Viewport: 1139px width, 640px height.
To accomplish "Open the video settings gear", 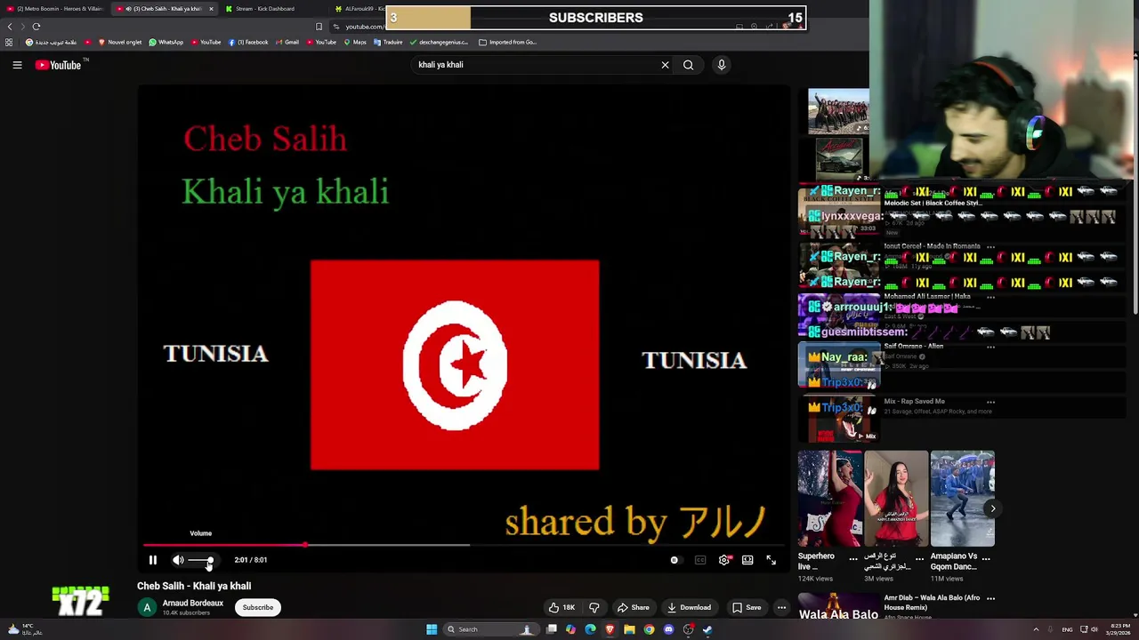I will [x=724, y=560].
